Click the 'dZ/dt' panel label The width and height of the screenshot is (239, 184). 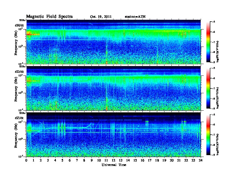point(19,118)
